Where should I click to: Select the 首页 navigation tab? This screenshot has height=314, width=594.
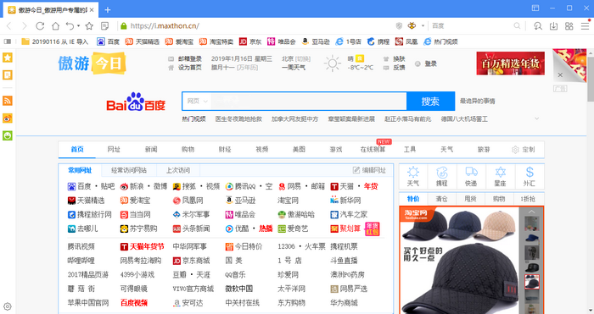click(x=77, y=150)
